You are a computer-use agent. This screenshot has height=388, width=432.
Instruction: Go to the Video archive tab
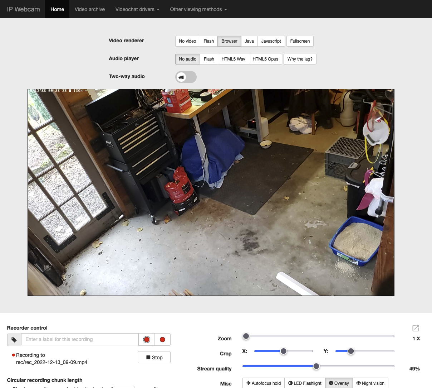coord(89,9)
